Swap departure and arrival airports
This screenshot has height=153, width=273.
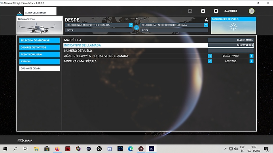coord(136,28)
